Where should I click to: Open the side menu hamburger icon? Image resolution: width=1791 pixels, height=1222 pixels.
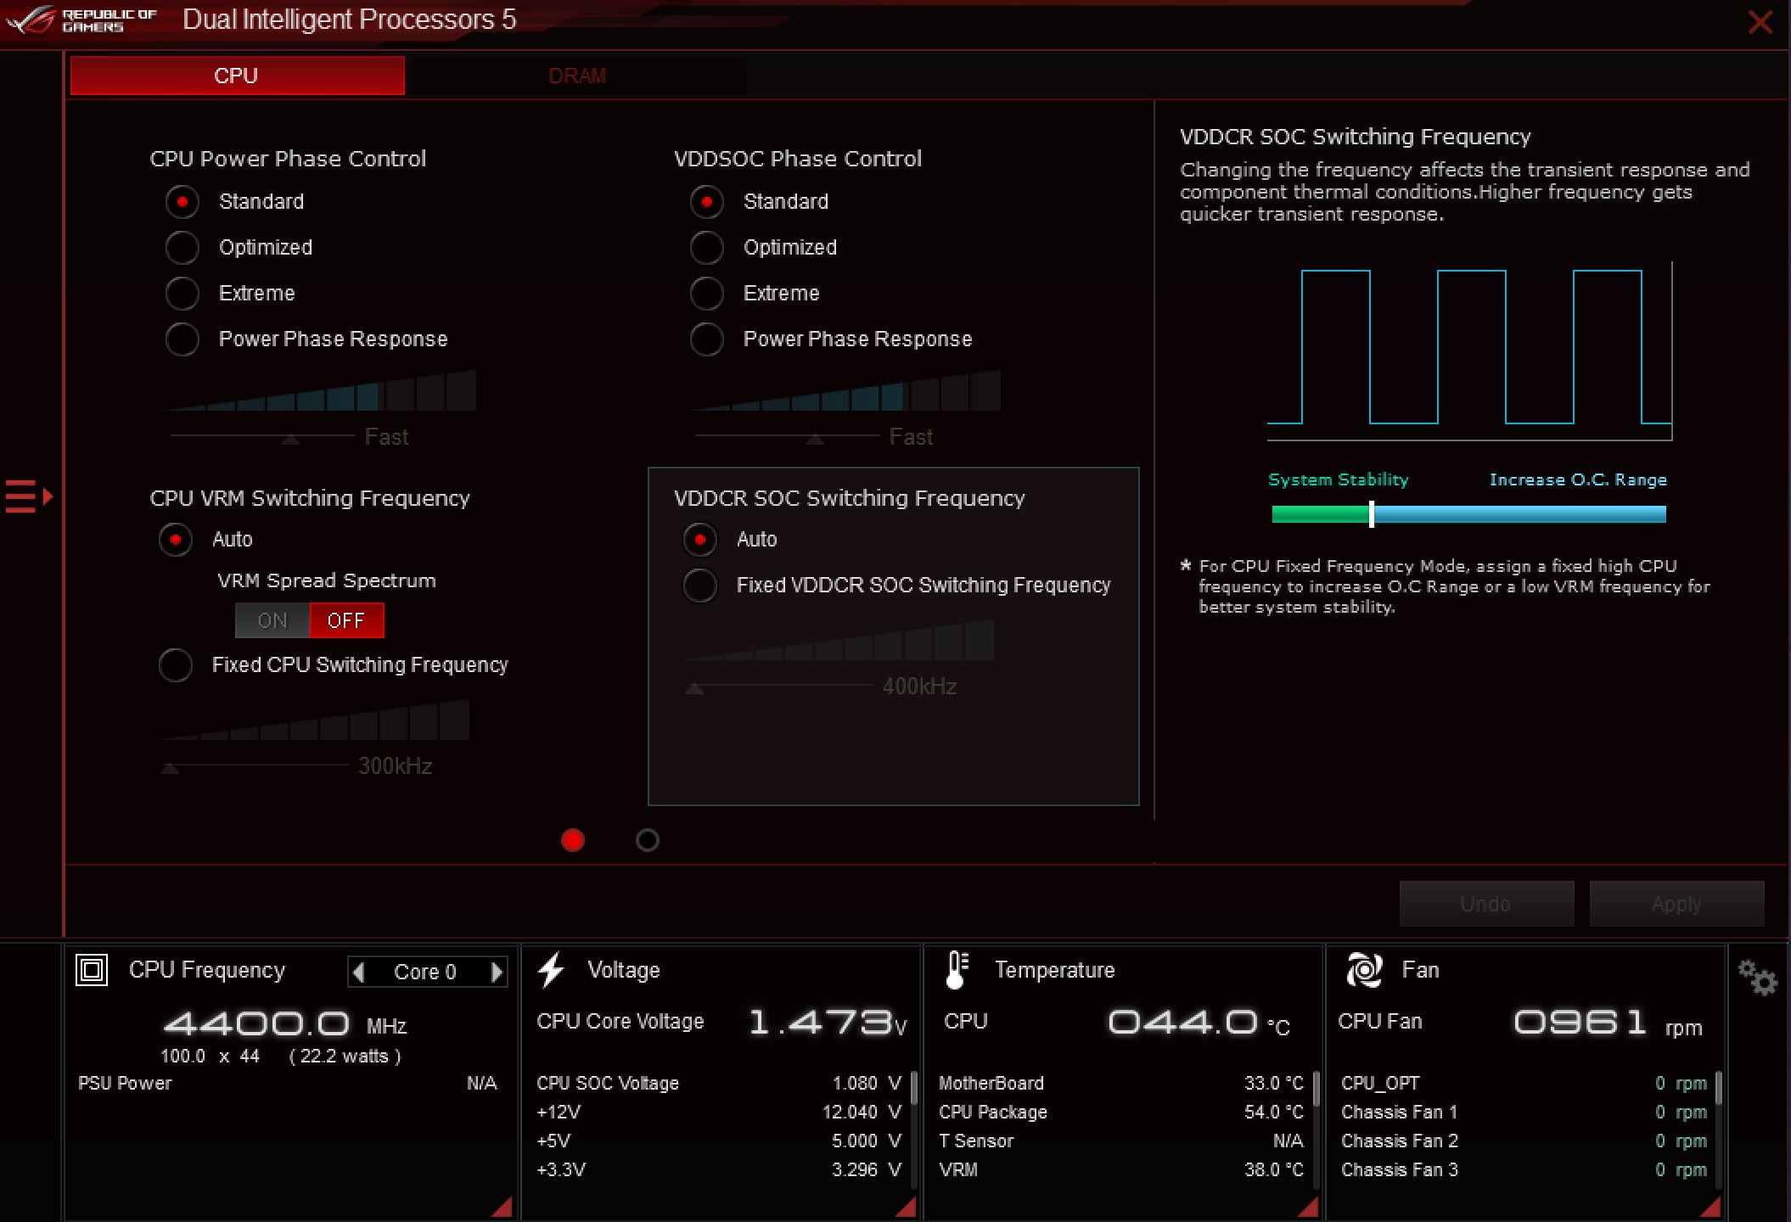[29, 496]
